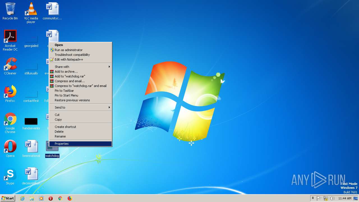Viewport: 359px width, 202px height.
Task: Choose Cut in the context menu
Action: click(80, 115)
